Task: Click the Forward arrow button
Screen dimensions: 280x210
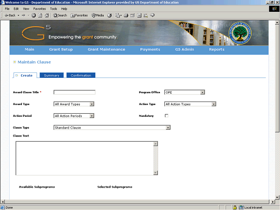Action: click(x=24, y=15)
